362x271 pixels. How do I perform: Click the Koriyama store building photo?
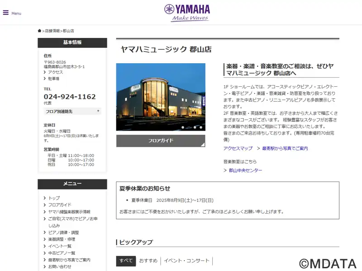[x=161, y=97]
